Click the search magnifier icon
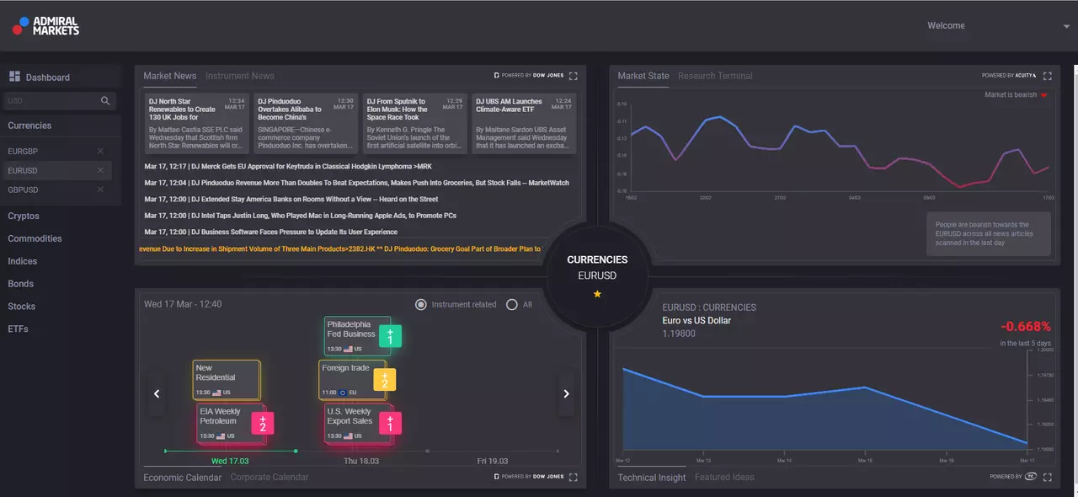 point(105,101)
